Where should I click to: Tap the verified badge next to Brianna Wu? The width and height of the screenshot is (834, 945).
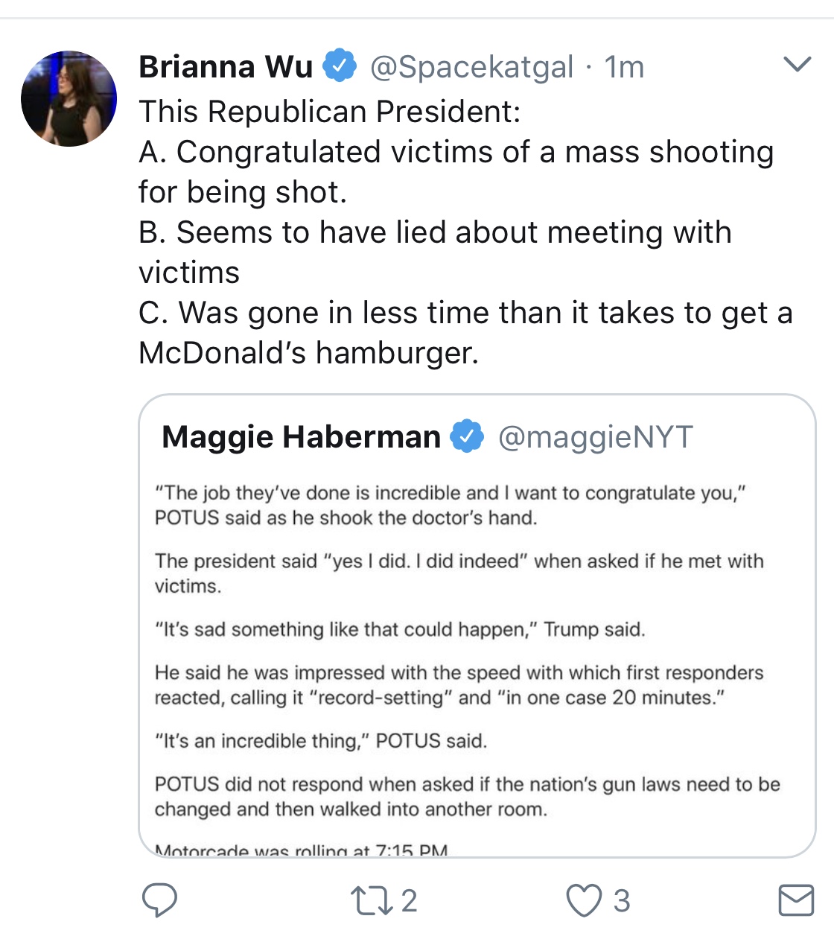pyautogui.click(x=340, y=66)
